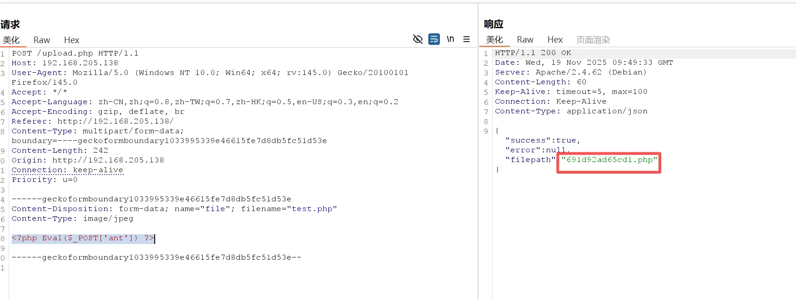
Task: Switch request view to Hex tab
Action: (x=71, y=40)
